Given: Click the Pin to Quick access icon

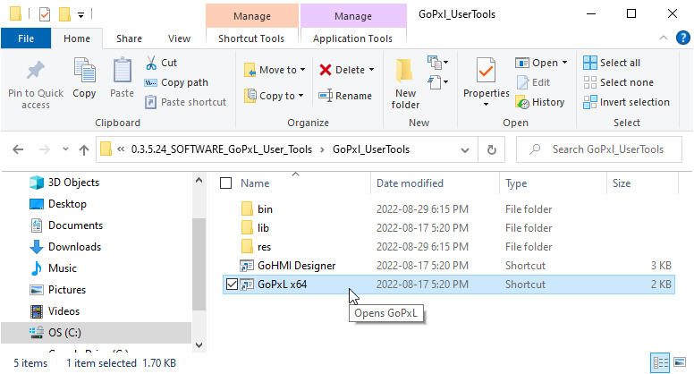Looking at the screenshot, I should 36,72.
